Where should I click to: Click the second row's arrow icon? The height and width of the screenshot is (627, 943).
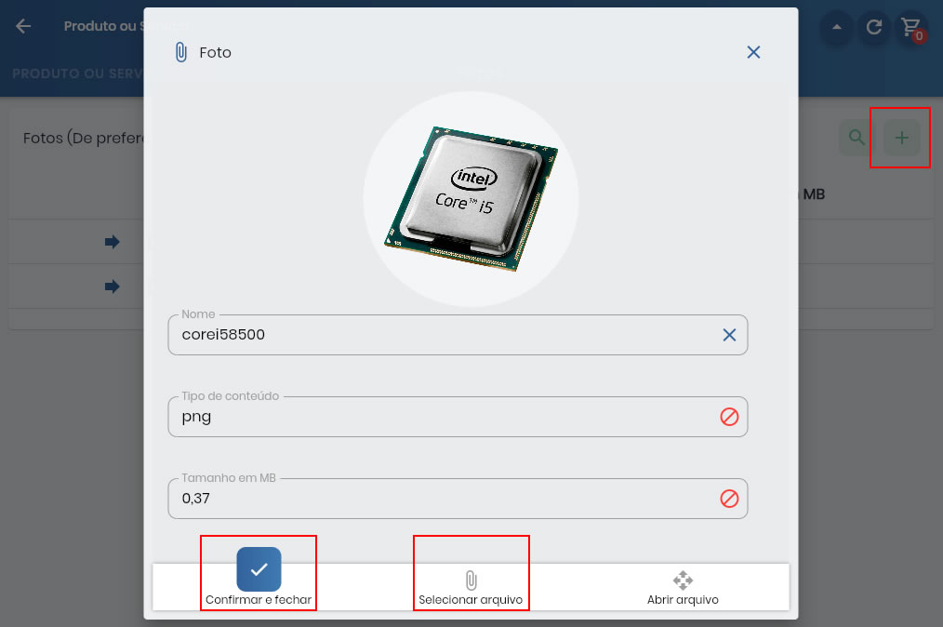(x=112, y=287)
